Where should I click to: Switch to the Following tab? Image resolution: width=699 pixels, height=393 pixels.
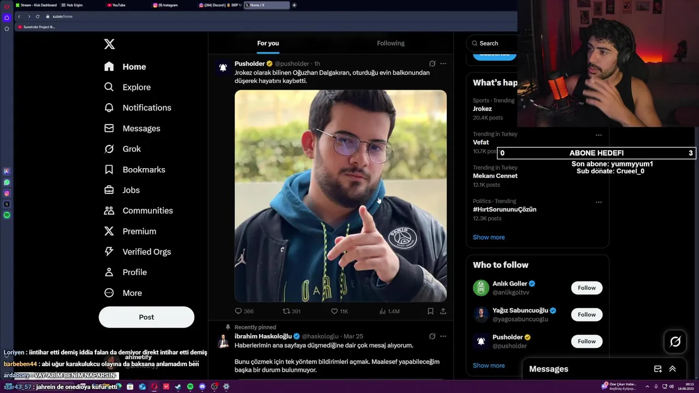click(x=390, y=43)
